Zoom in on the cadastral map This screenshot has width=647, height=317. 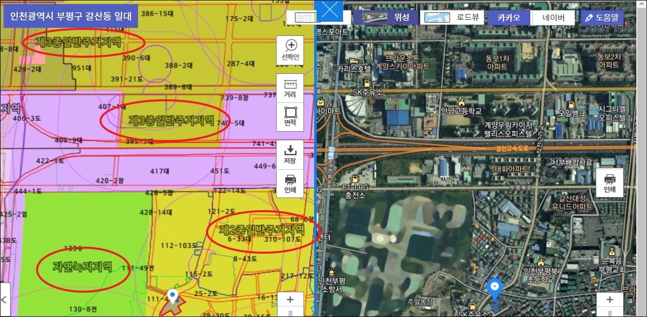click(x=290, y=300)
